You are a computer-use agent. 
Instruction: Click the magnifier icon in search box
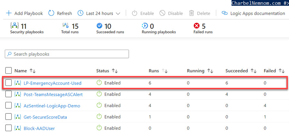[x=9, y=54]
